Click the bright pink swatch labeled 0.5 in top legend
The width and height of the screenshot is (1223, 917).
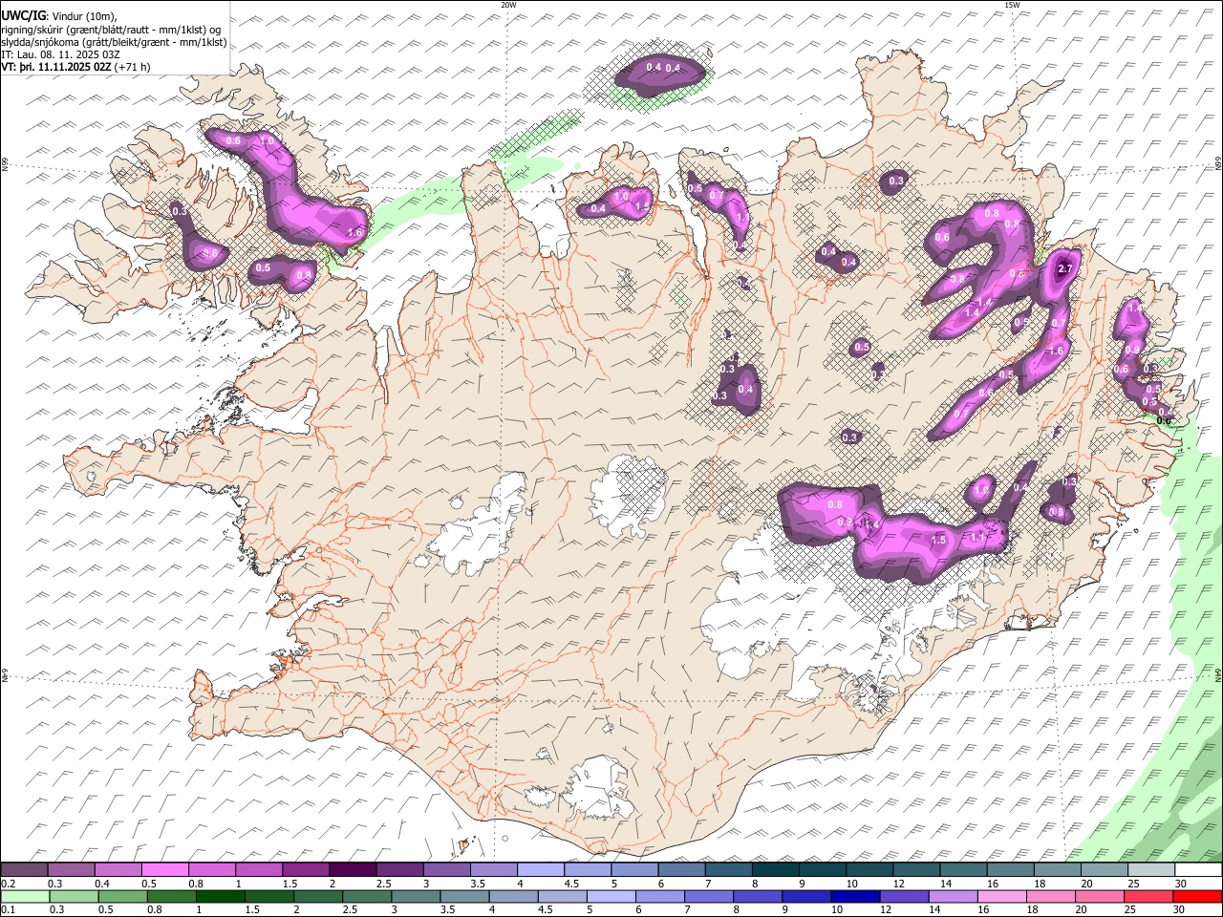click(165, 870)
